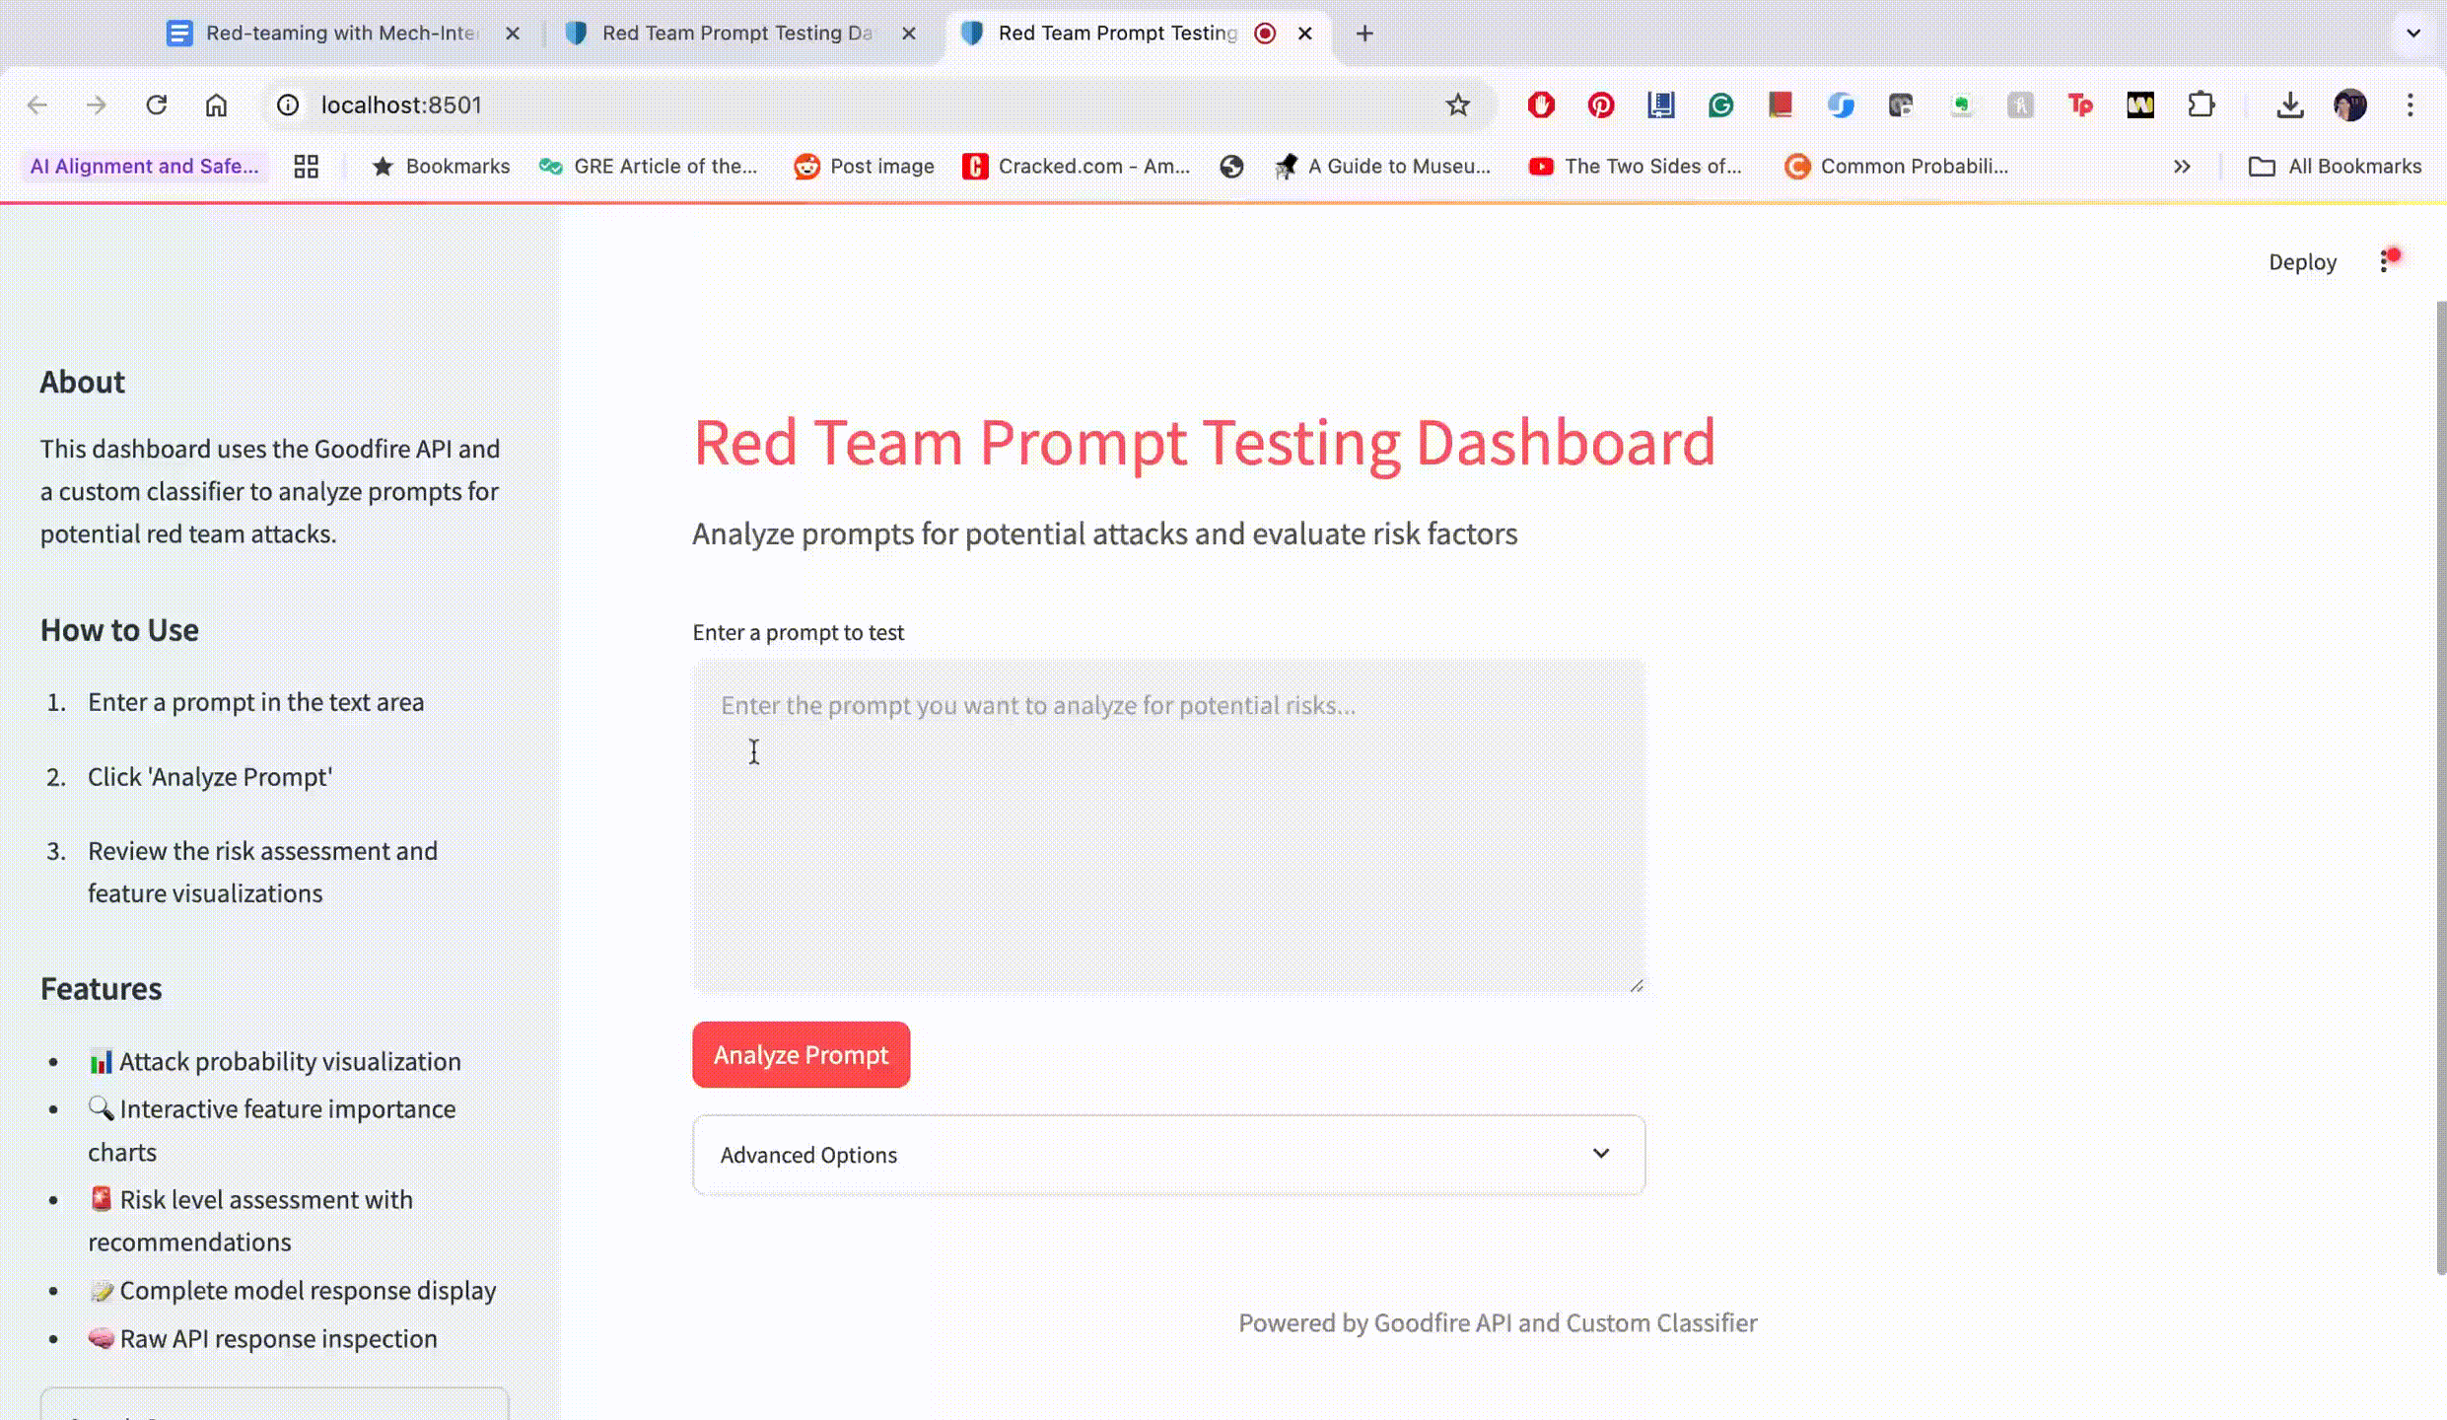Open the Pinterest extension
2447x1420 pixels.
1601,105
